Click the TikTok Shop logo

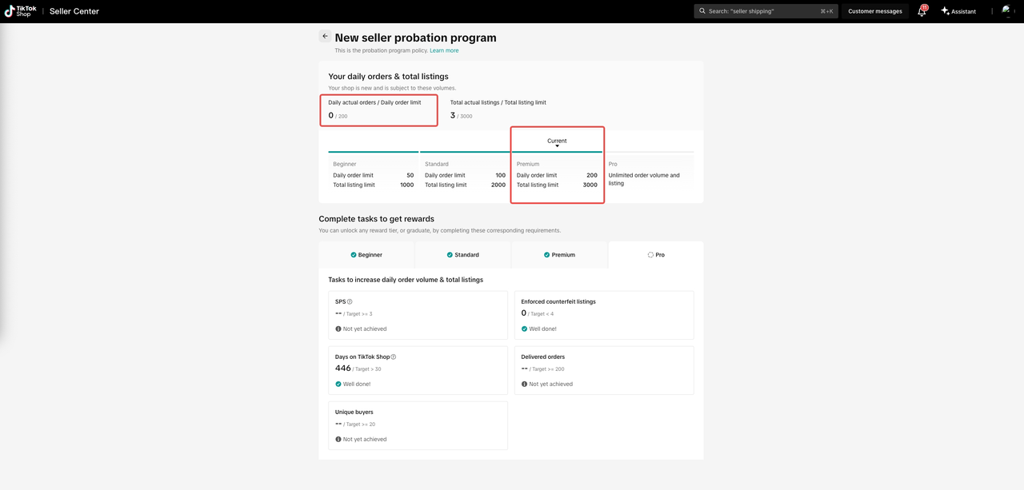[x=20, y=11]
